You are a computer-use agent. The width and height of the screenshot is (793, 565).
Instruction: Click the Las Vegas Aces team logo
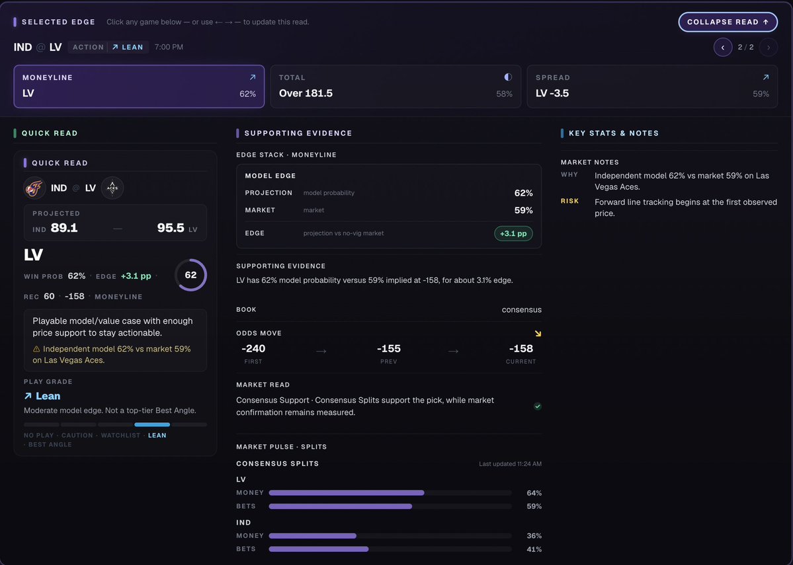point(112,188)
